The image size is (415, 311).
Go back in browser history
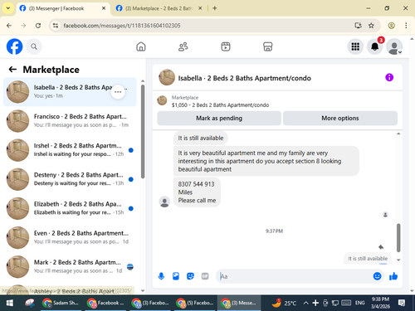tap(9, 26)
